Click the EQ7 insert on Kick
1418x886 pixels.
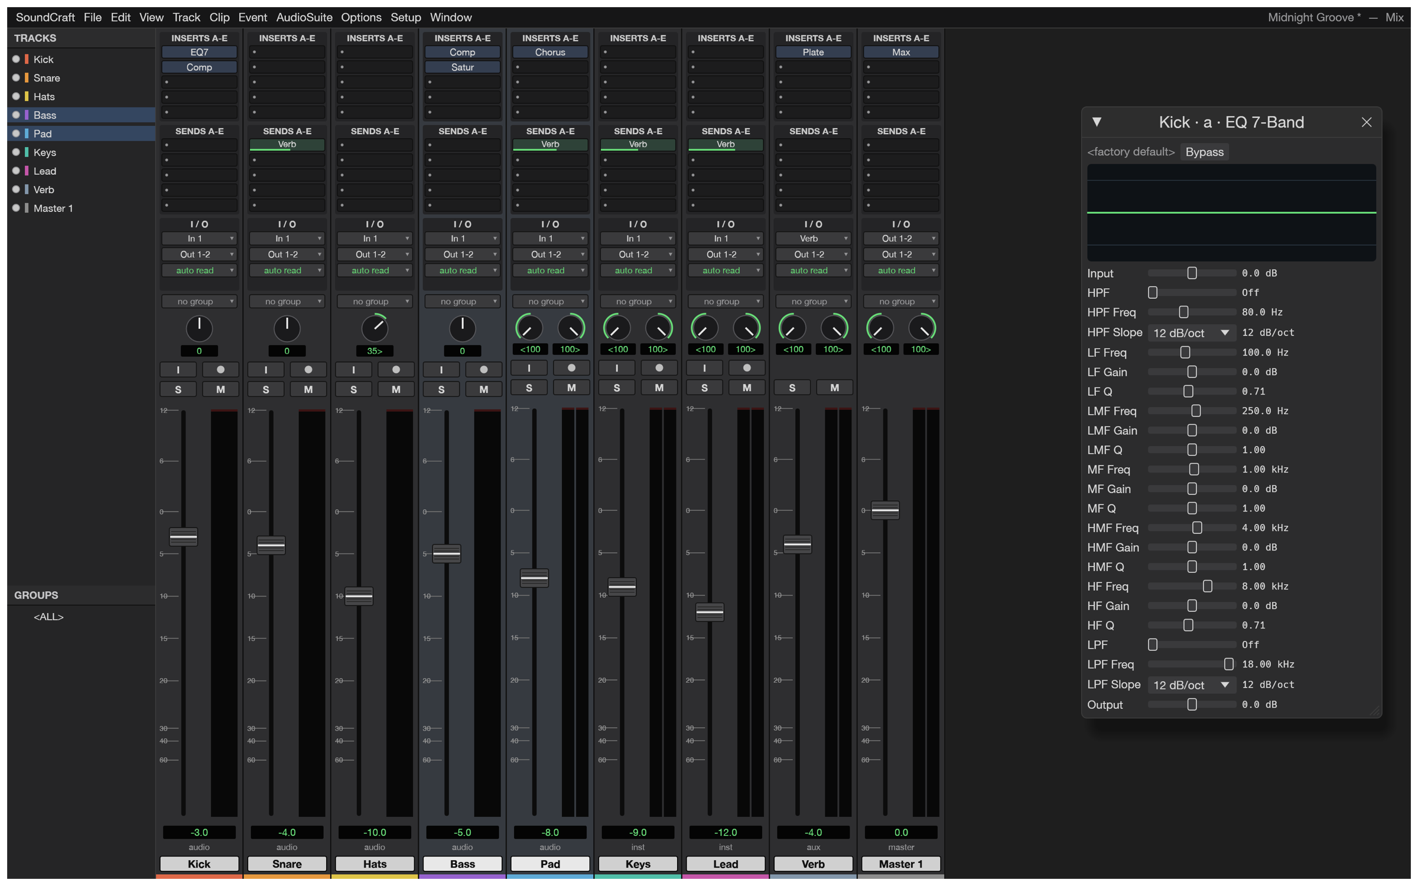pos(199,53)
